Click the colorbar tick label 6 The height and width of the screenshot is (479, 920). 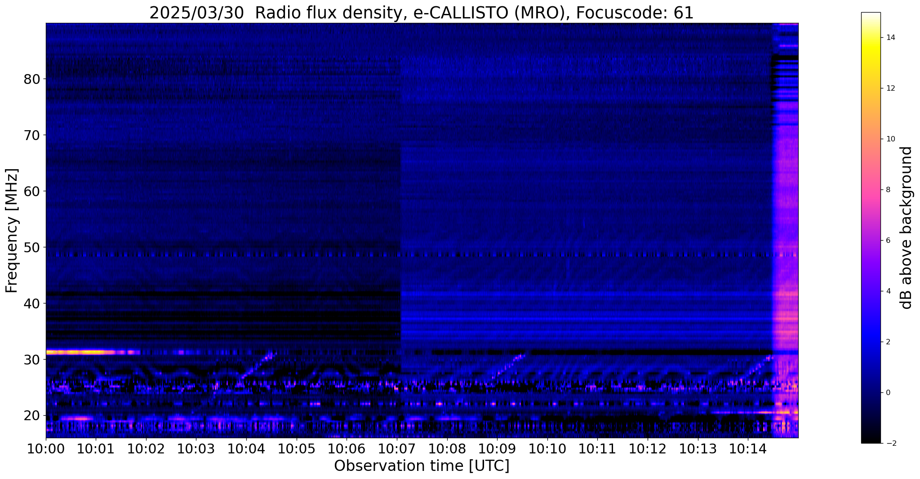pos(887,241)
